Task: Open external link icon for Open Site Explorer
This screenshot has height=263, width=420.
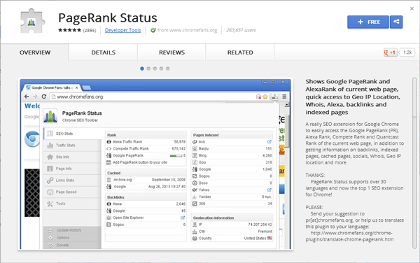Action: (x=183, y=218)
